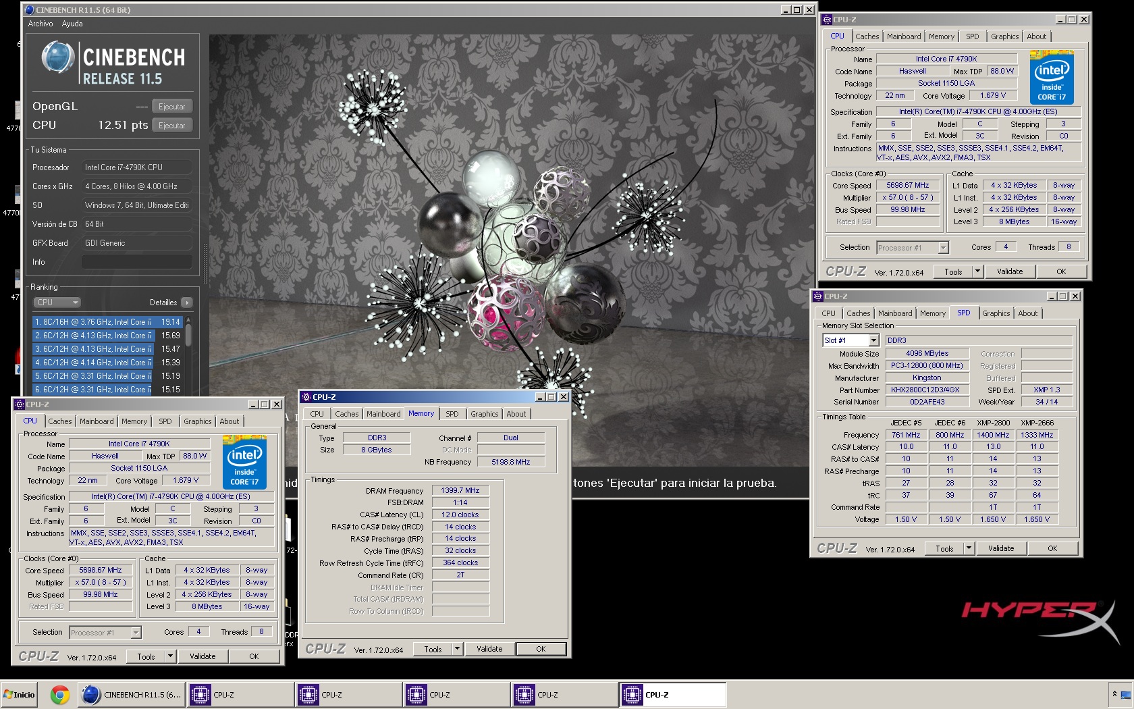
Task: Open Processor #1 selection in CPU-Z window covering Cinebench ranking
Action: 105,633
